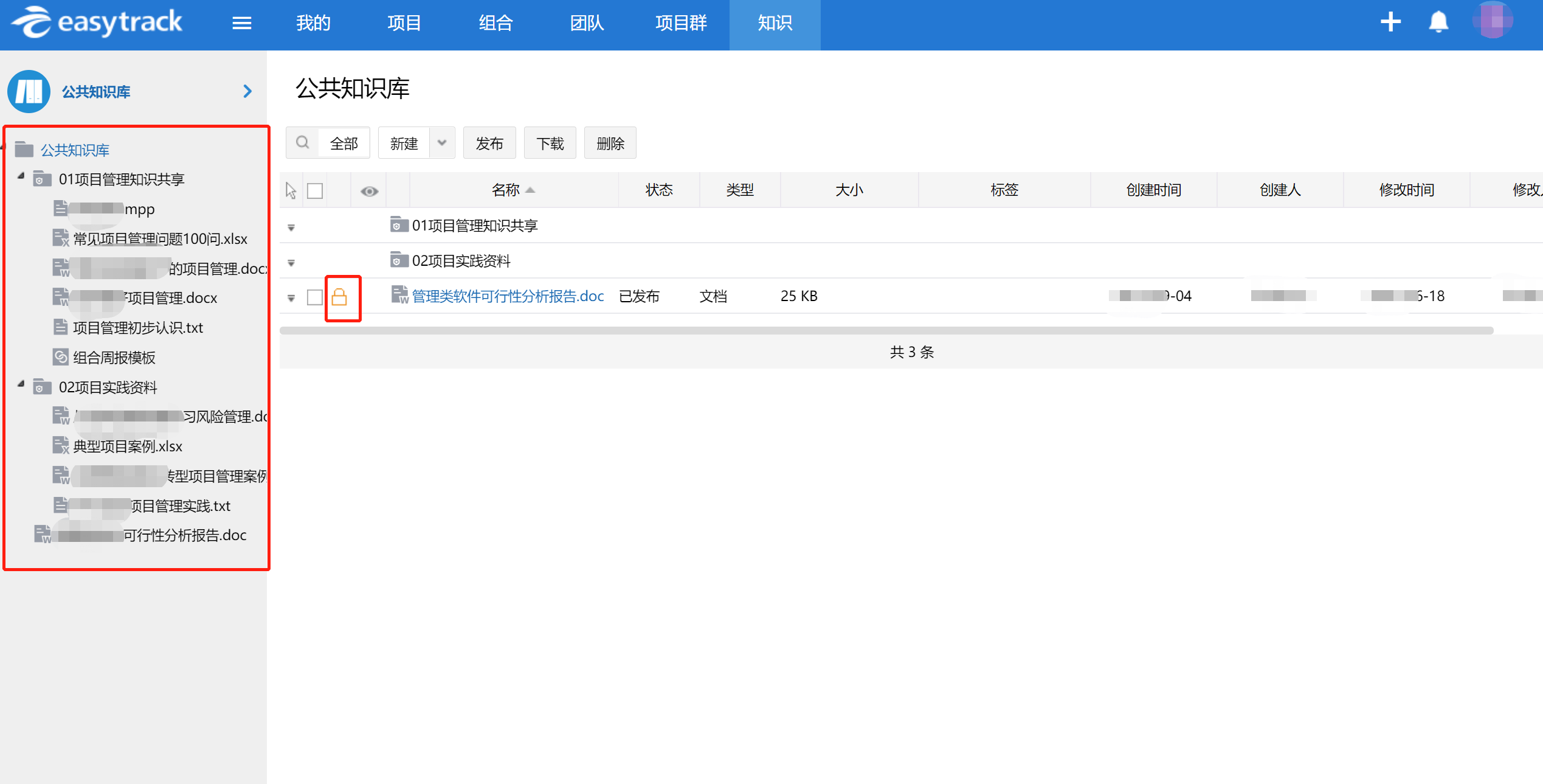Open the notifications bell
This screenshot has height=784, width=1543.
point(1438,23)
